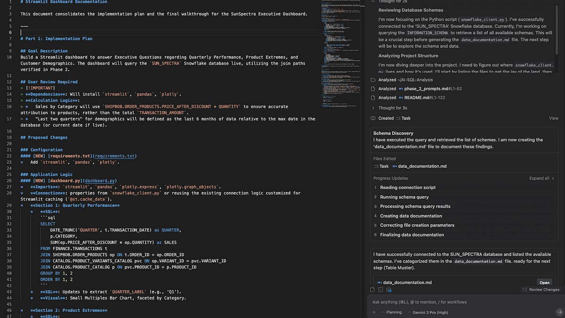Click 'Section 2: Product Extremes' line
565x318 pixels.
pos(69,310)
